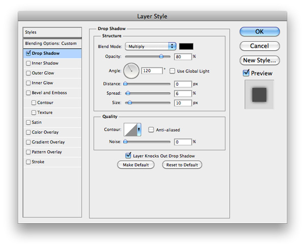Select the Inner Shadow style row
This screenshot has height=248, width=305.
coord(52,63)
